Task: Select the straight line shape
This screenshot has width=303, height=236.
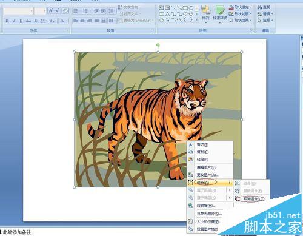Action: 173,8
